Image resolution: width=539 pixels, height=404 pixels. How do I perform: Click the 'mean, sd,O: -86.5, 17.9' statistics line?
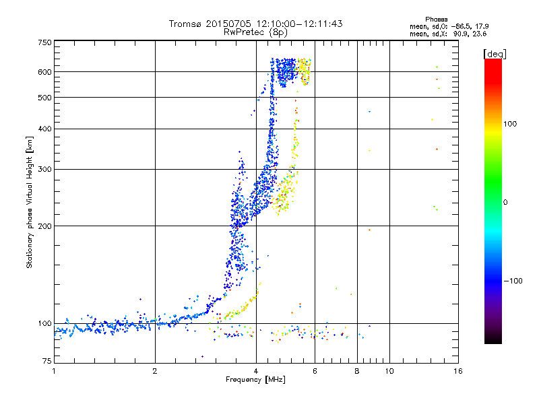(x=449, y=26)
